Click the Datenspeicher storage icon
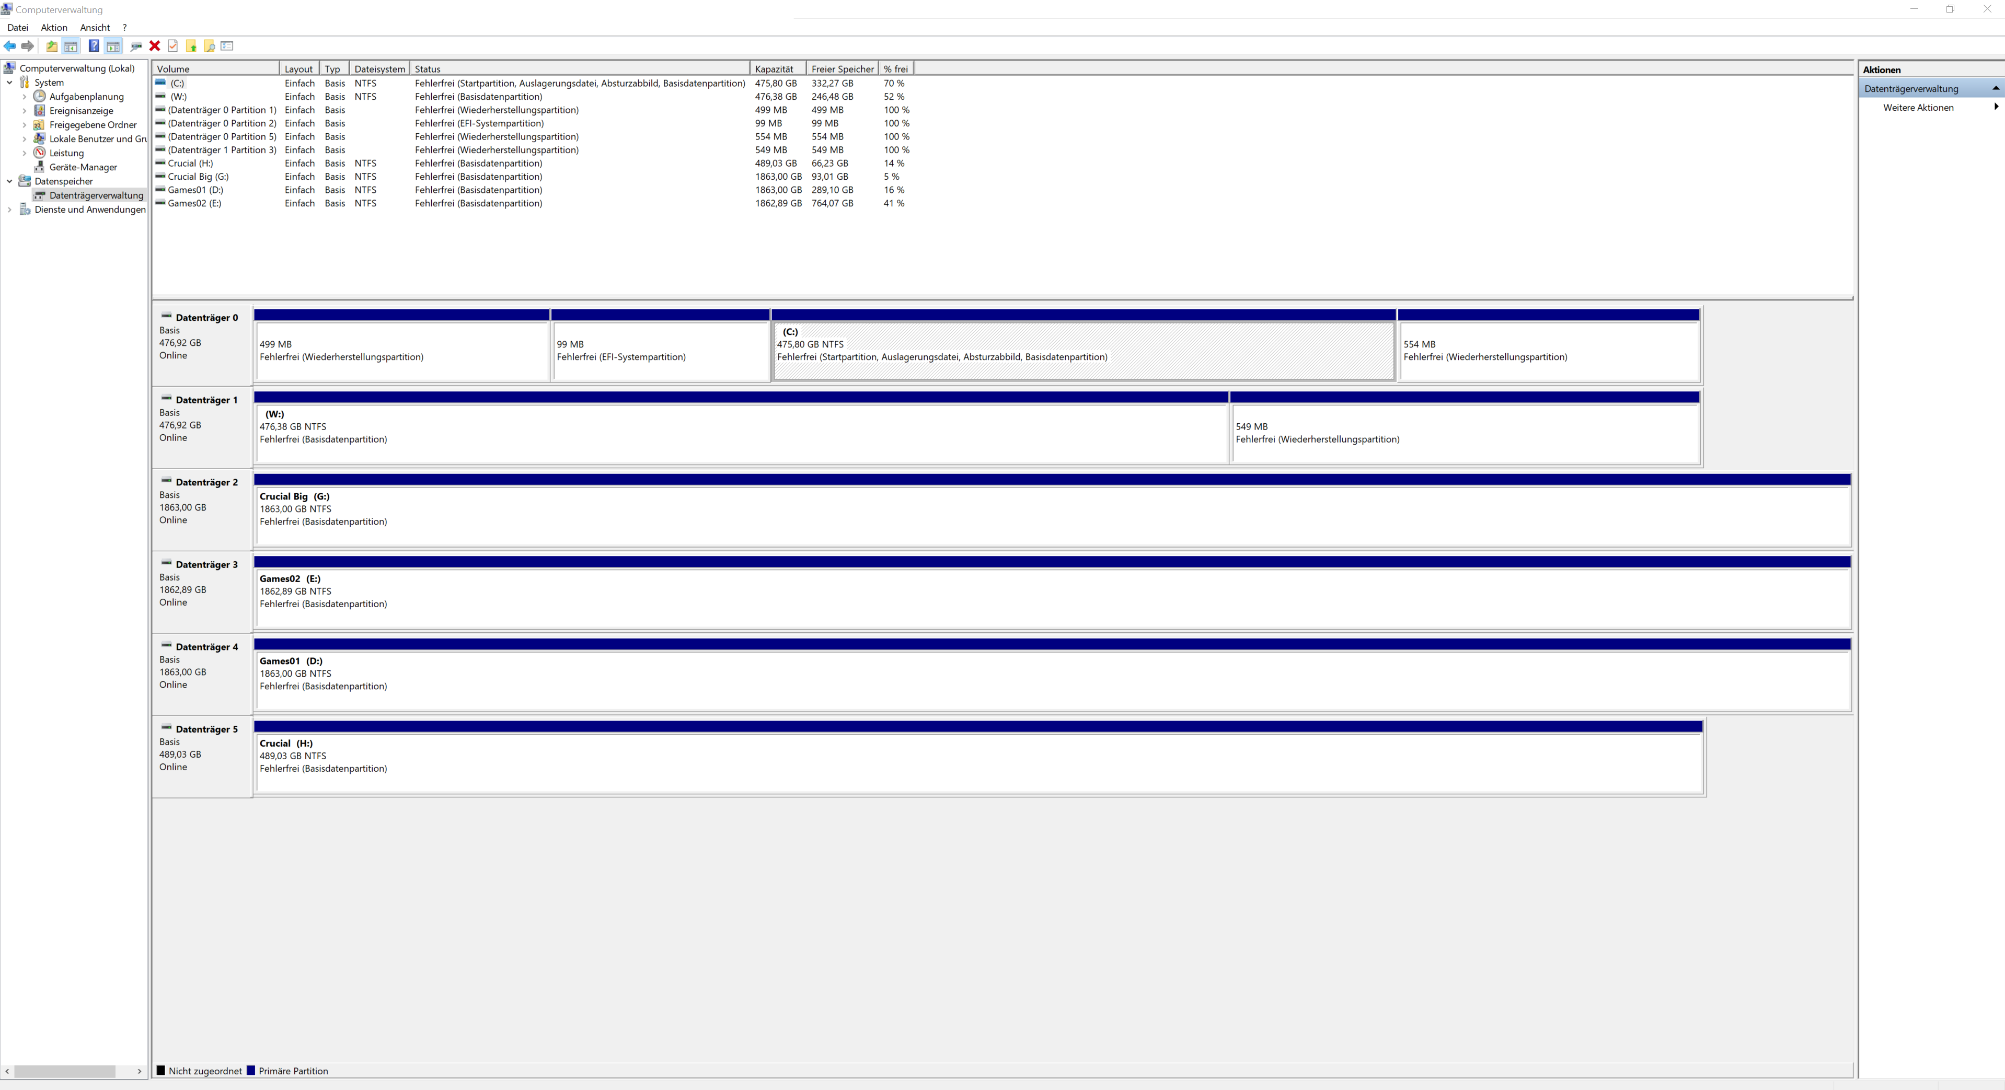 25,180
